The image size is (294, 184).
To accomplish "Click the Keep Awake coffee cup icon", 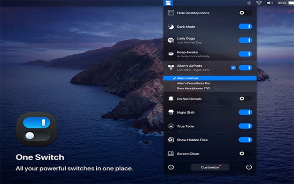I will point(171,54).
